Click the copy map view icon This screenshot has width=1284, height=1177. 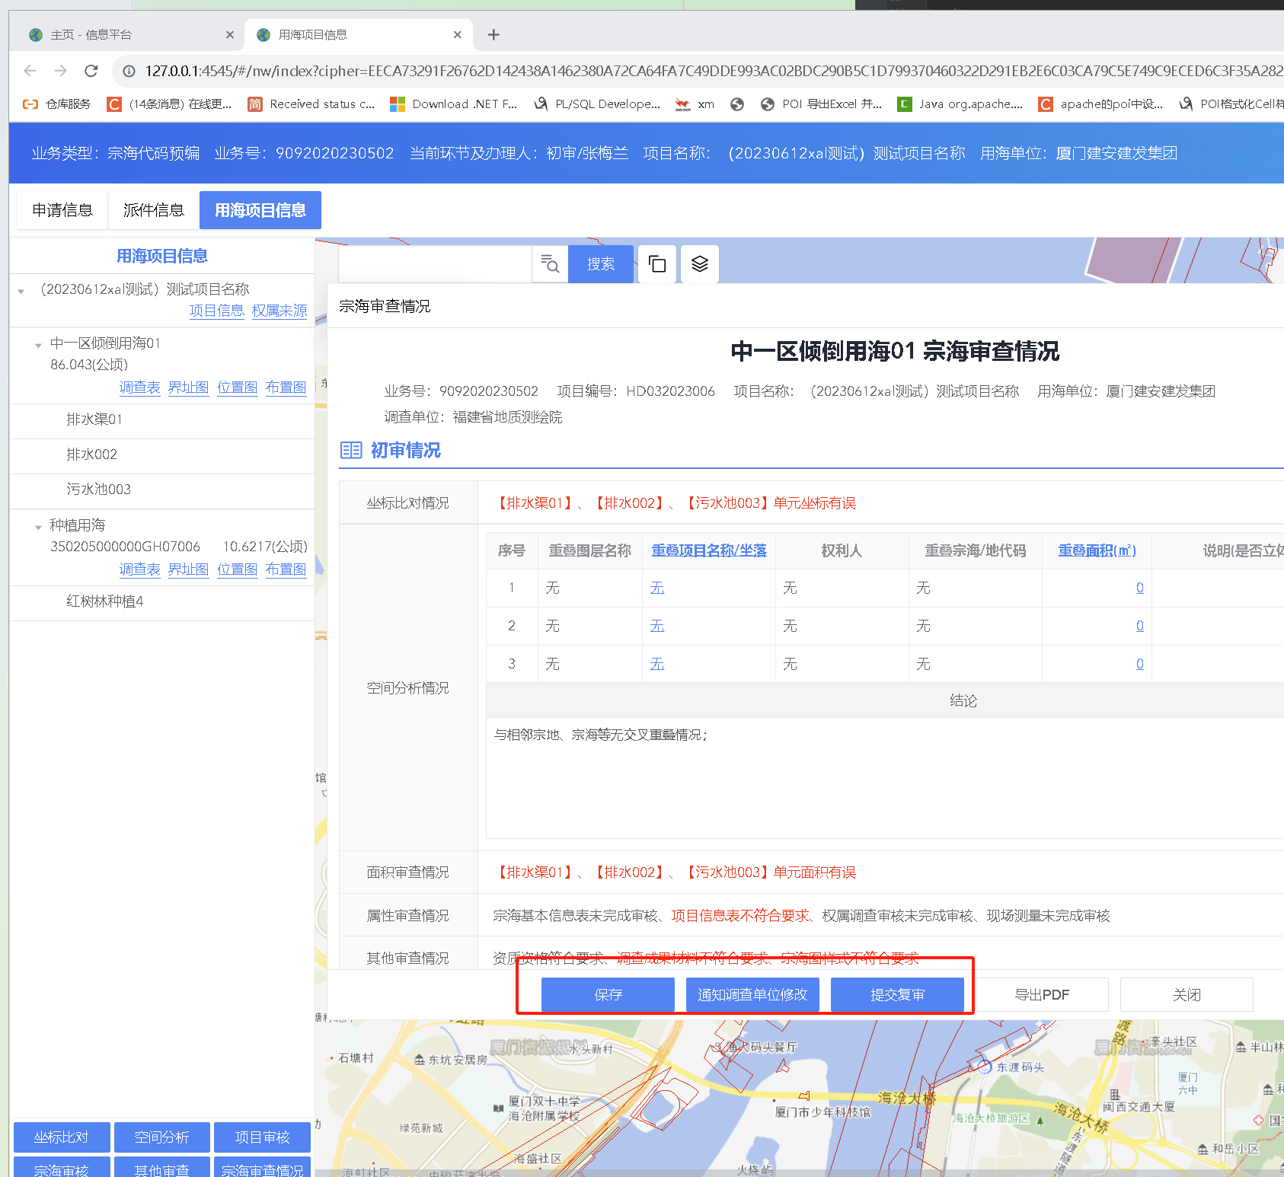[656, 264]
